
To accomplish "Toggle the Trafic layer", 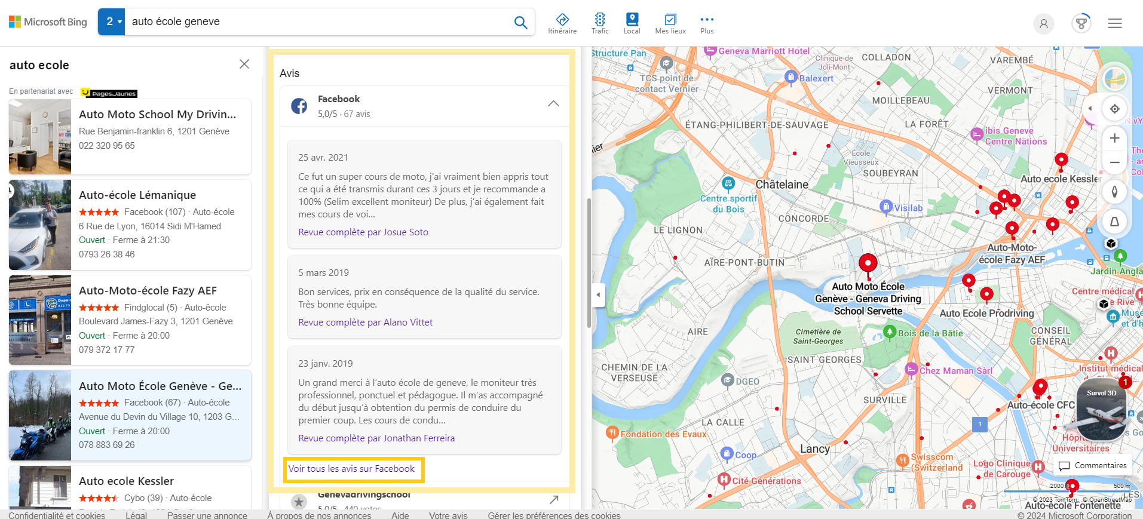I will (x=600, y=24).
